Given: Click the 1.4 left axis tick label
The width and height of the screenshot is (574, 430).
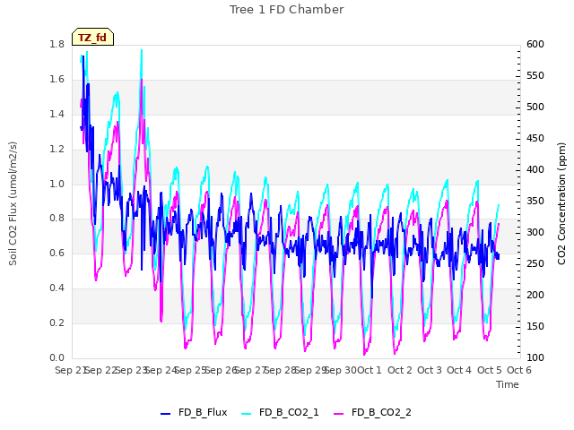Looking at the screenshot, I should [57, 114].
